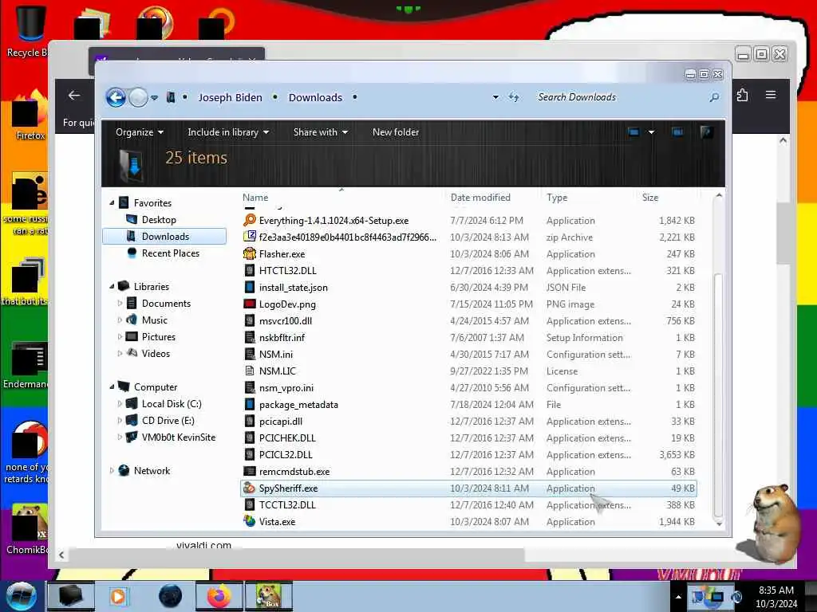Click the change view icon
The width and height of the screenshot is (817, 612).
coord(633,132)
